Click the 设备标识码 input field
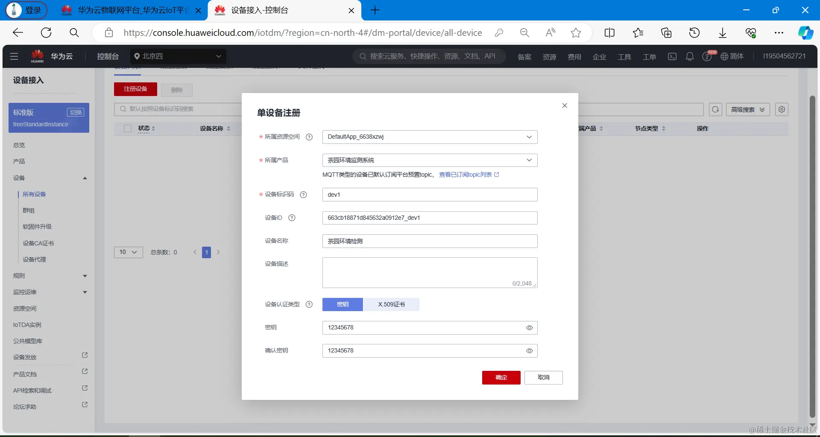Viewport: 820px width, 437px height. pyautogui.click(x=430, y=195)
